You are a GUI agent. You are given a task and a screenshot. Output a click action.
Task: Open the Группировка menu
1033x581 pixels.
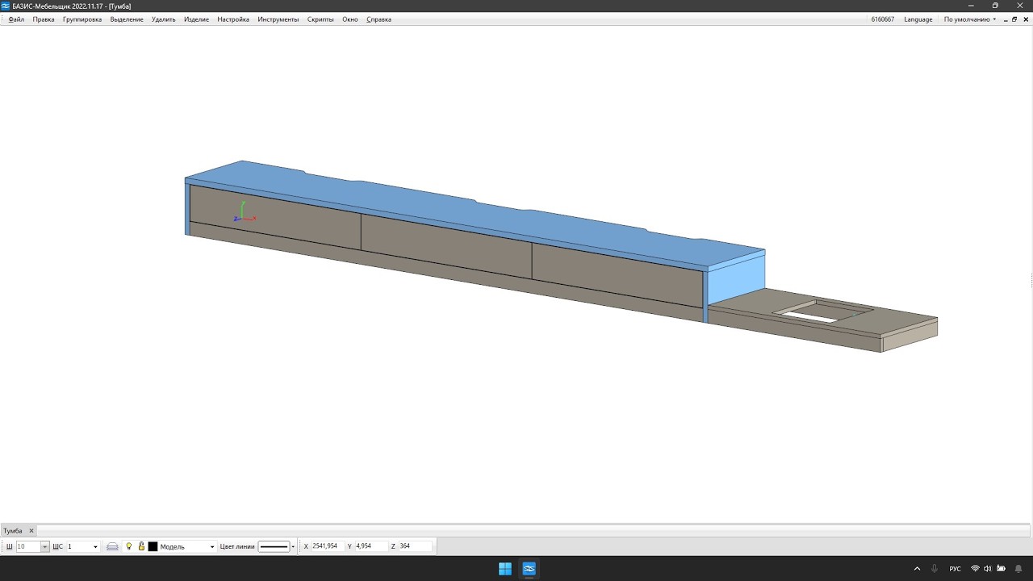[82, 19]
